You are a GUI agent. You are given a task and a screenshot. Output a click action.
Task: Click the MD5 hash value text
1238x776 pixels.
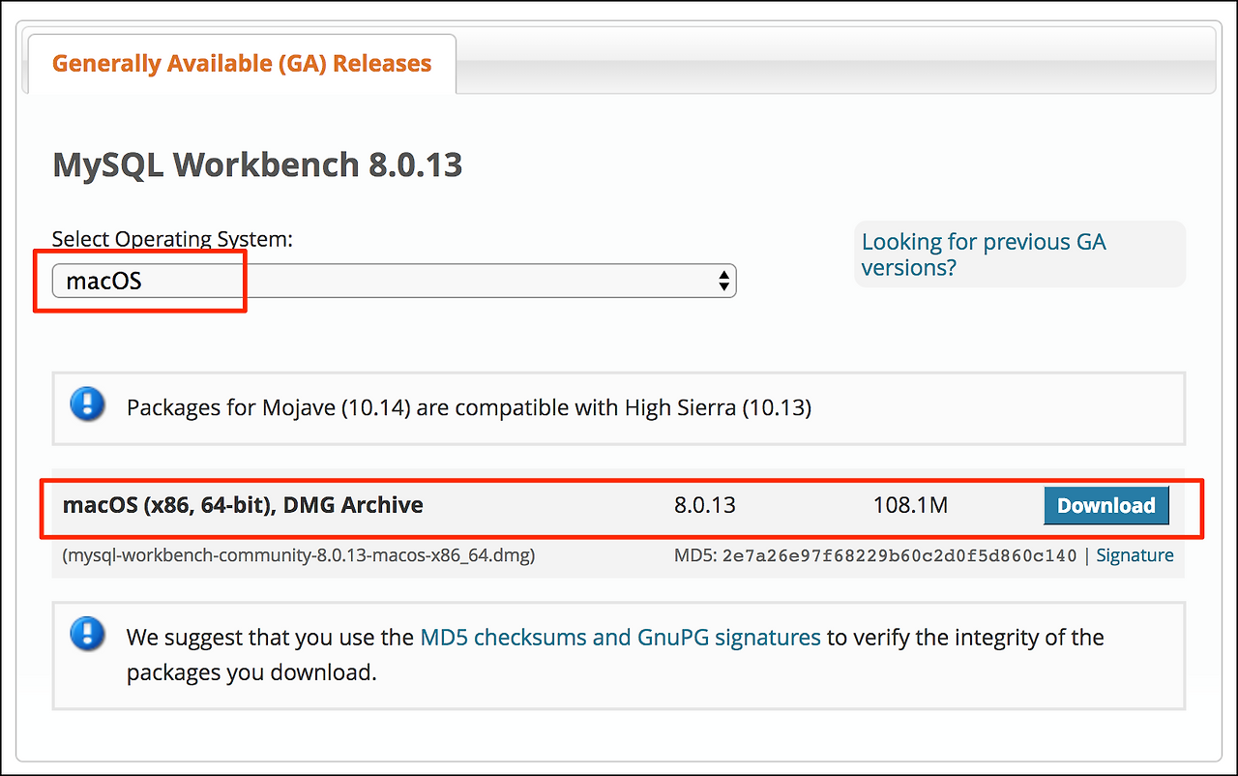(x=899, y=555)
